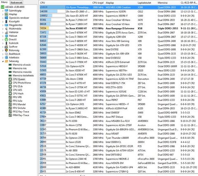Open the CPU Hash benchmark
198x176 pixels.
click(x=18, y=93)
